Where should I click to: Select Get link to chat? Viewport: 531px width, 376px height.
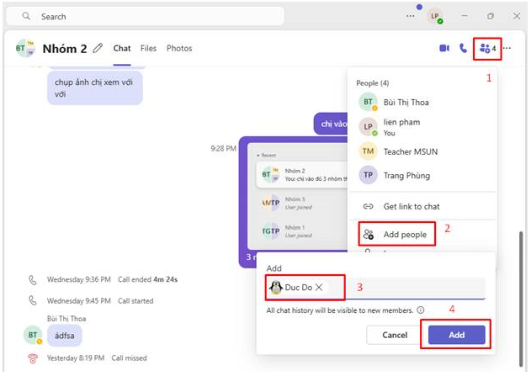coord(411,206)
